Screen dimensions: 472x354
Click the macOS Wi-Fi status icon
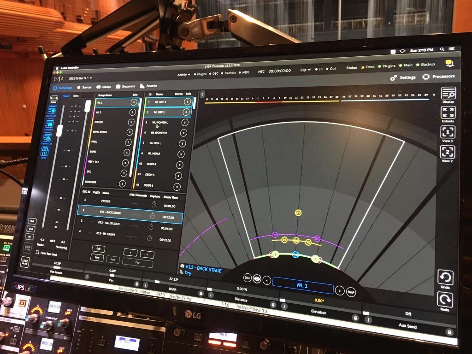[402, 52]
